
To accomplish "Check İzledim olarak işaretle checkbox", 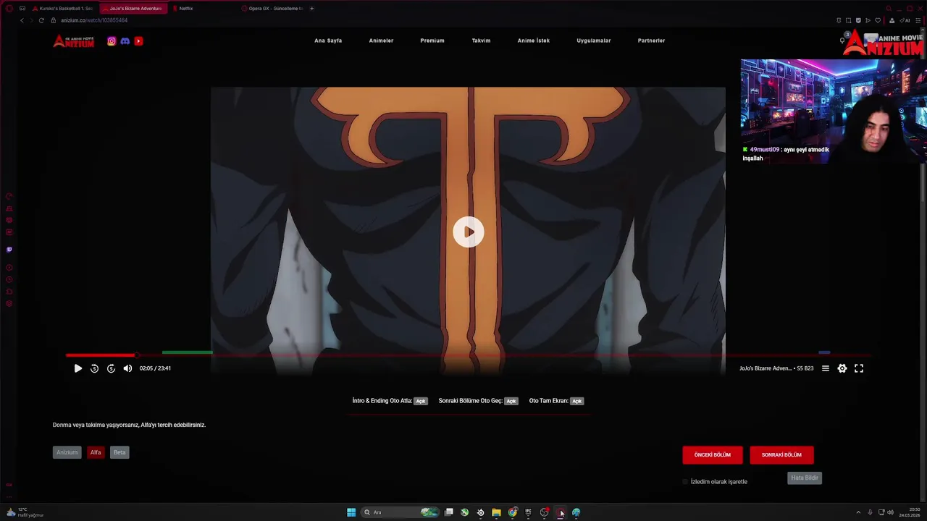I will 685,482.
